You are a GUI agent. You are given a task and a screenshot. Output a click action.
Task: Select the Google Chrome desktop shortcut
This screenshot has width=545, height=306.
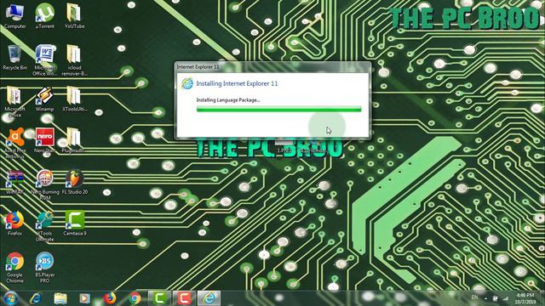[x=14, y=267]
